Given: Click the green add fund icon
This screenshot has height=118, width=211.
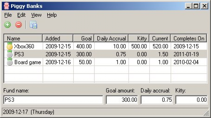Looking at the screenshot, I should (x=8, y=25).
